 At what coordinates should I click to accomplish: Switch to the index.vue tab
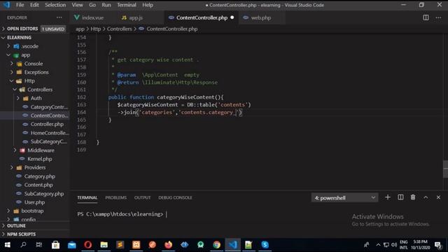click(x=92, y=17)
